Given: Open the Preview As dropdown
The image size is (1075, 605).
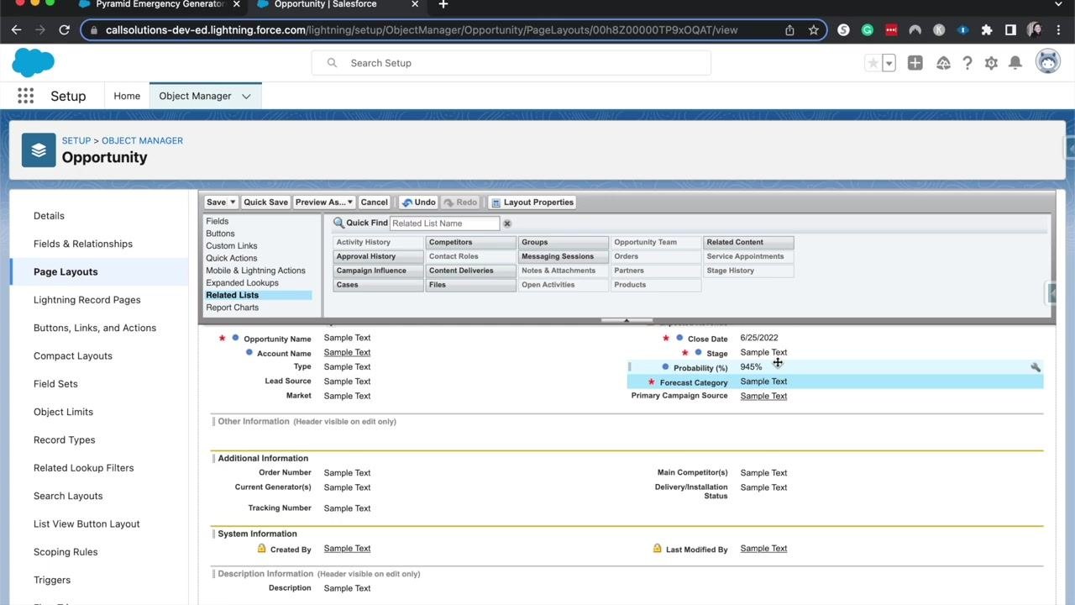Looking at the screenshot, I should [323, 203].
